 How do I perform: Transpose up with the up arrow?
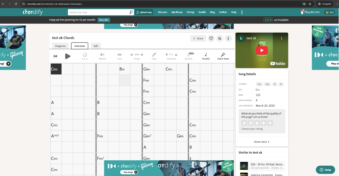pyautogui.click(x=176, y=54)
